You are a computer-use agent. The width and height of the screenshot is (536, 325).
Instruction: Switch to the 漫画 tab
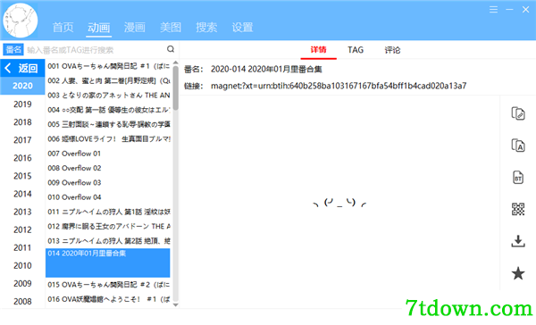point(135,28)
